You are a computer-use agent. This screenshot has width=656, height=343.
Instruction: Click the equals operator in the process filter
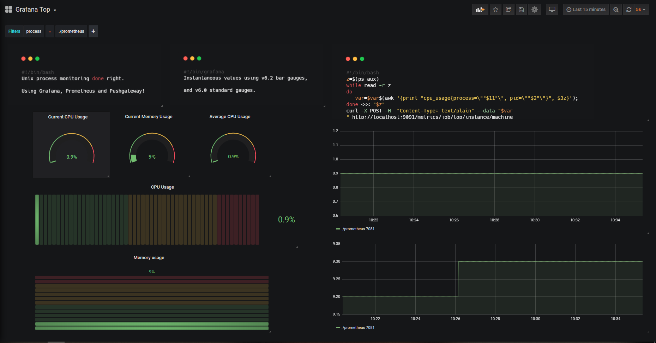pyautogui.click(x=50, y=31)
